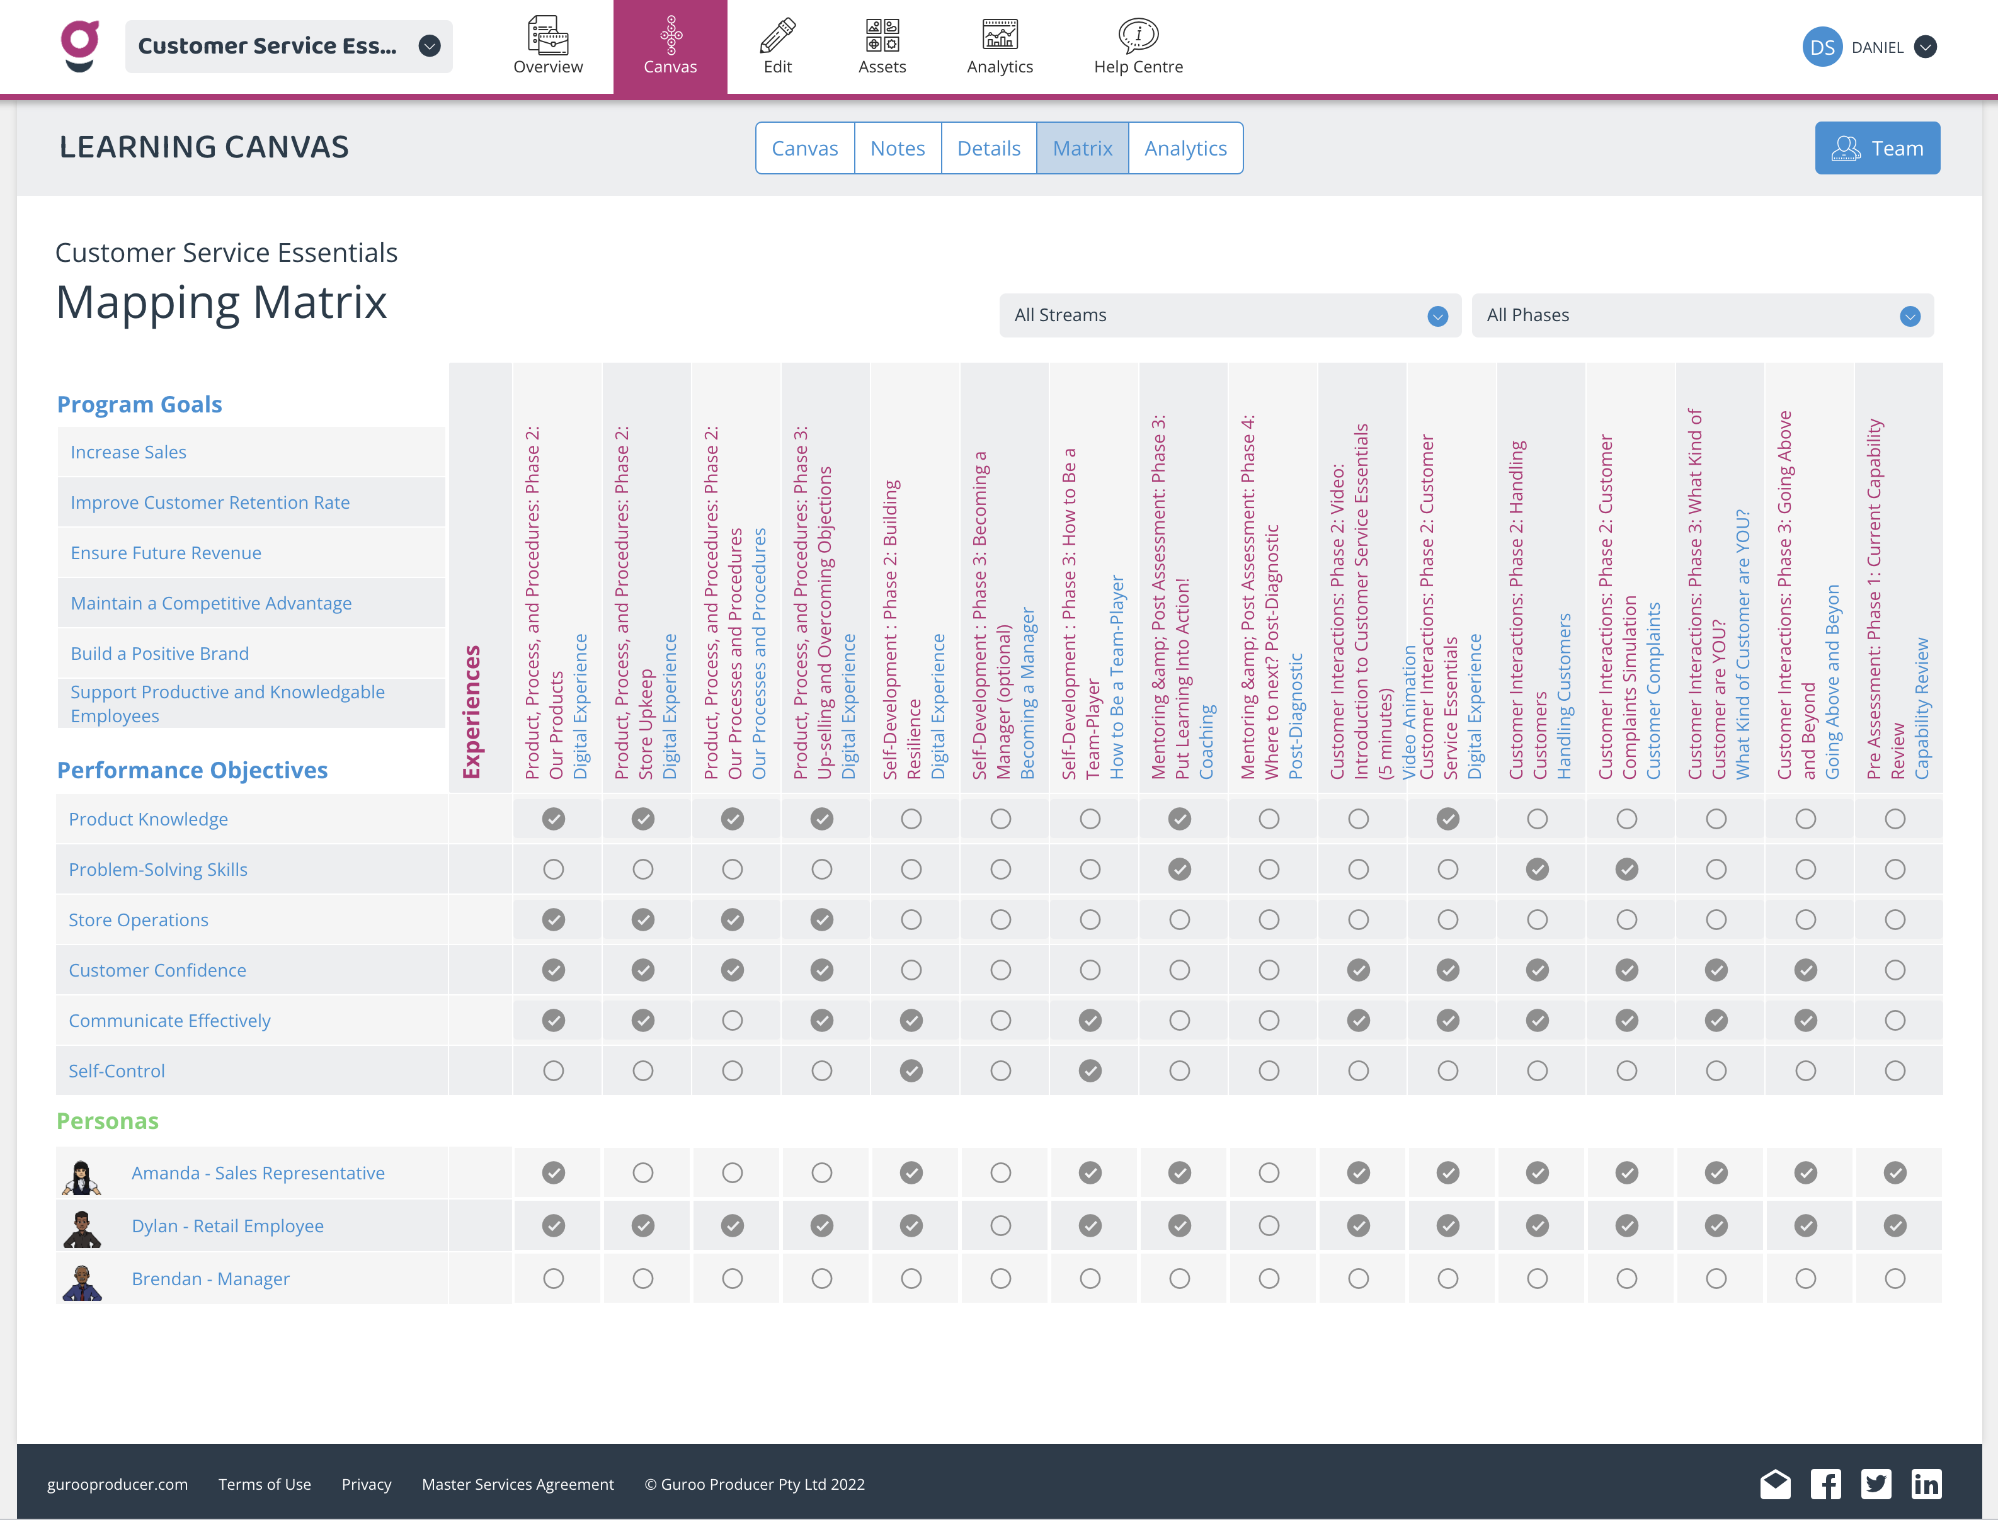
Task: Open the Customer Service Ess... program dropdown
Action: click(x=288, y=46)
